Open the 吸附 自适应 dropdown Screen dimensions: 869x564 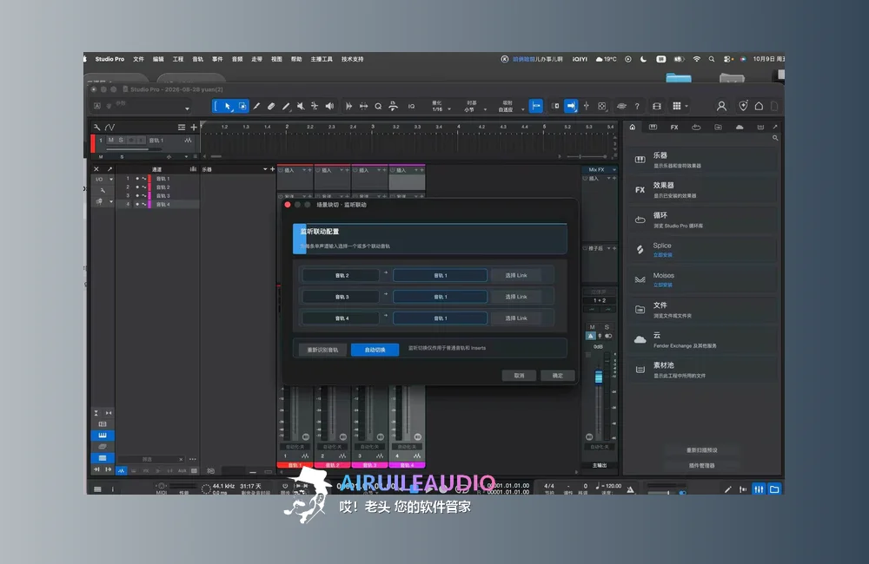point(510,106)
